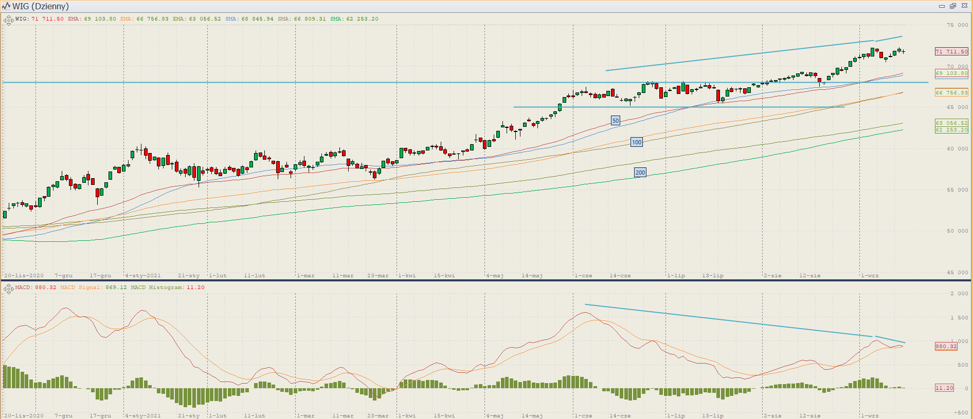Select the moving average label marked 200
Image resolution: width=973 pixels, height=419 pixels.
point(640,173)
